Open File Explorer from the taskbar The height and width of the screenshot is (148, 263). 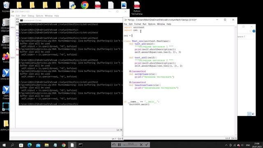[x=46, y=145]
